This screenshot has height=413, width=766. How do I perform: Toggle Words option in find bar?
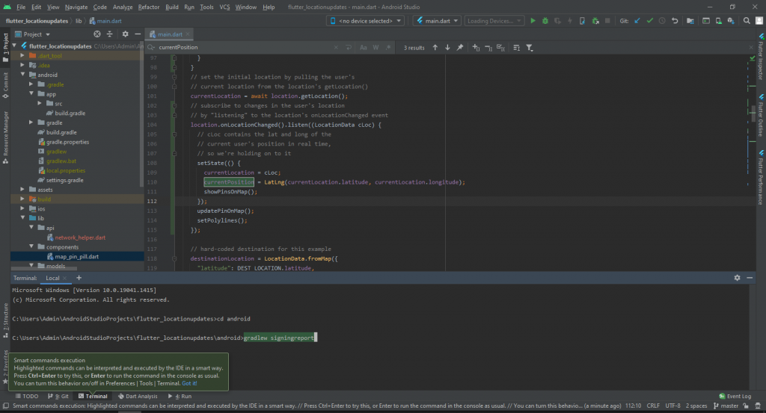[376, 47]
